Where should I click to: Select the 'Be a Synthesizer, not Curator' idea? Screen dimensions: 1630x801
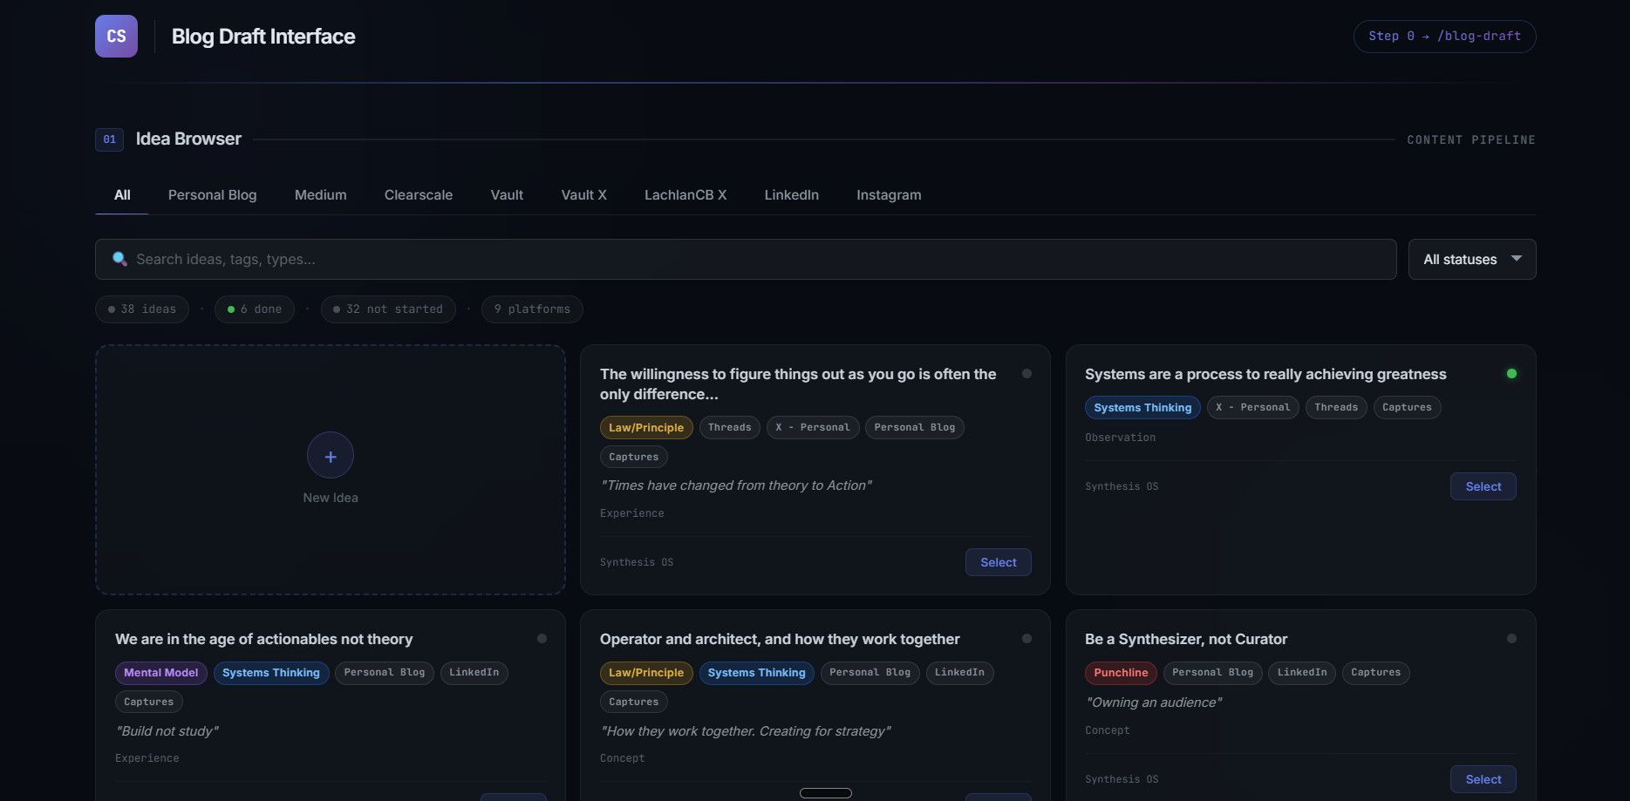click(1483, 779)
